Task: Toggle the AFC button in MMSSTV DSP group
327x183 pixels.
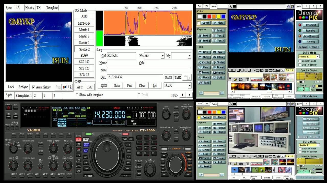Action: tap(80, 87)
